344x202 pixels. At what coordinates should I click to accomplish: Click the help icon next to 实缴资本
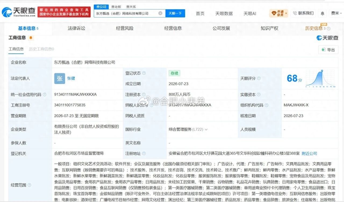(259, 95)
